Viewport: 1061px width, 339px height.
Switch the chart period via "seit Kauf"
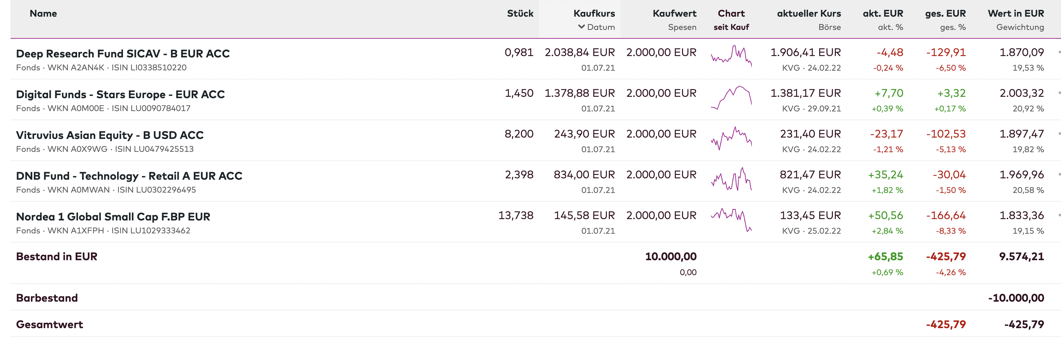click(x=731, y=27)
